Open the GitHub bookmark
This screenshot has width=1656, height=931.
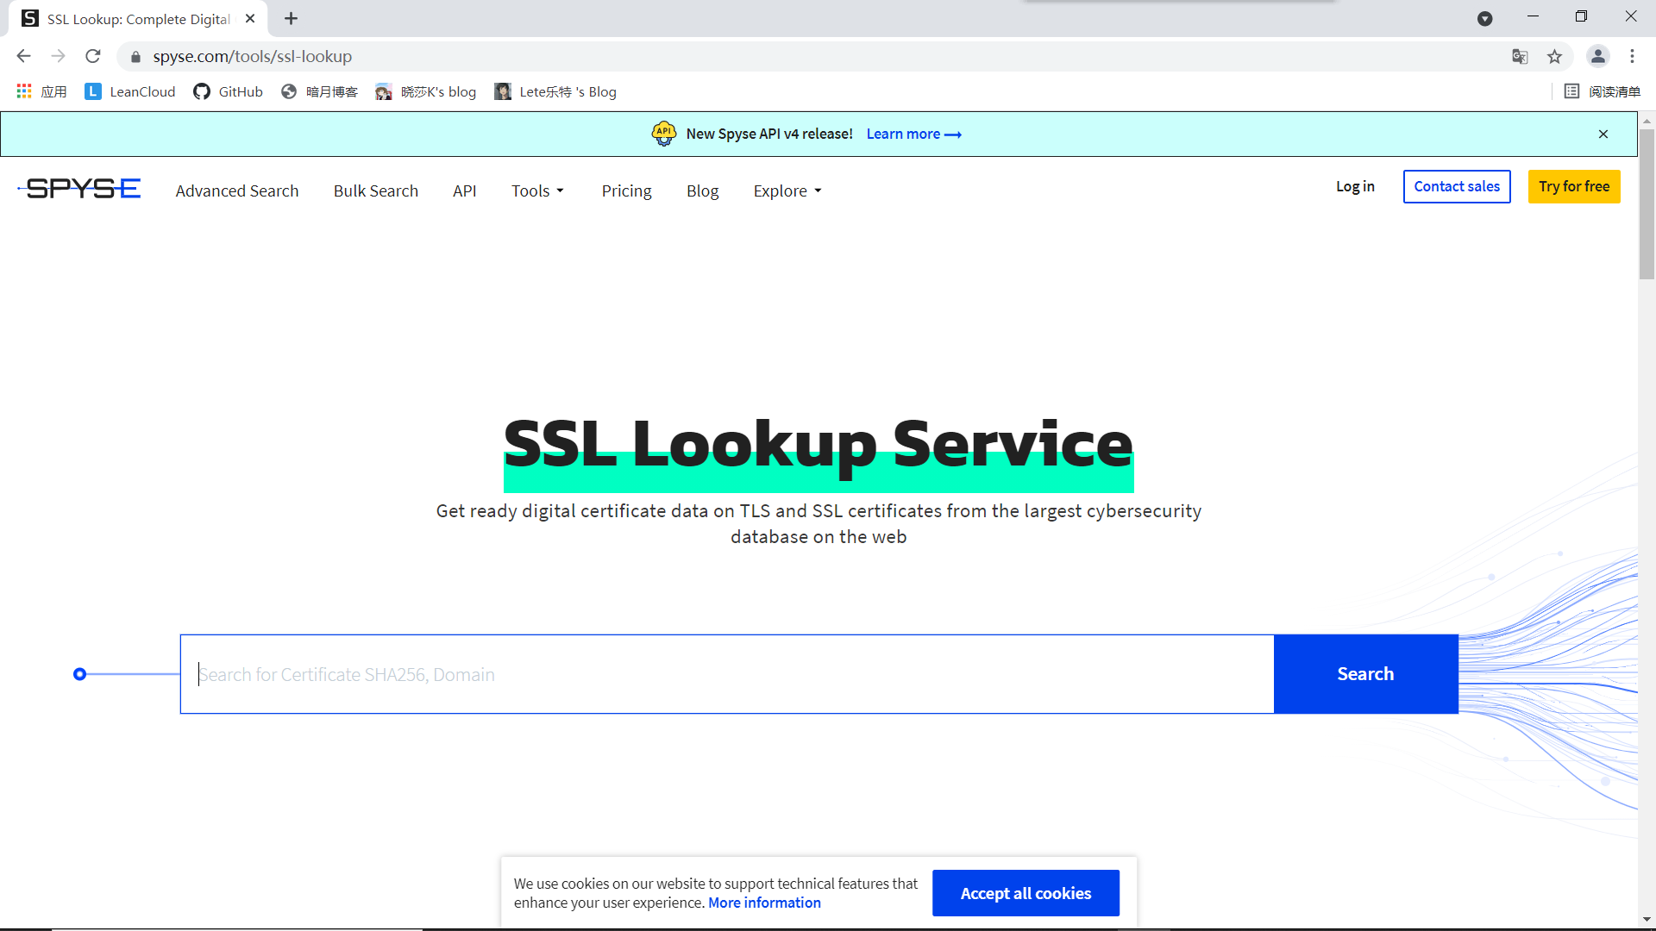coord(229,91)
